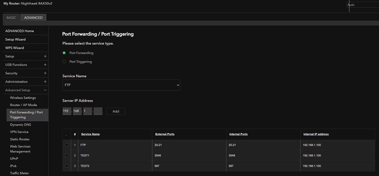Open the Setup Wizard
Image resolution: width=379 pixels, height=176 pixels.
[x=16, y=39]
